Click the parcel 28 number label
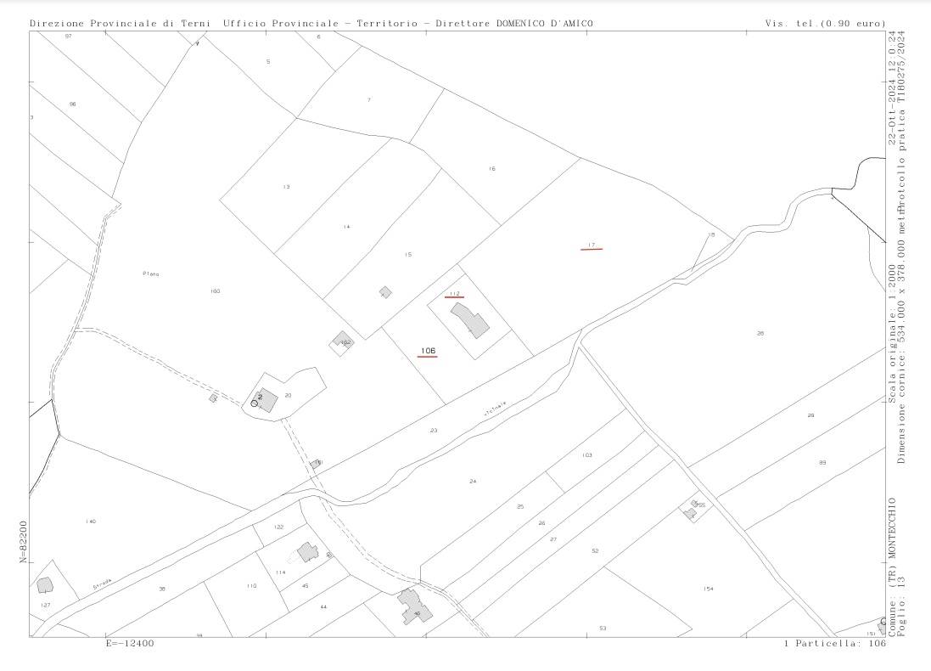The height and width of the screenshot is (671, 931). [760, 333]
